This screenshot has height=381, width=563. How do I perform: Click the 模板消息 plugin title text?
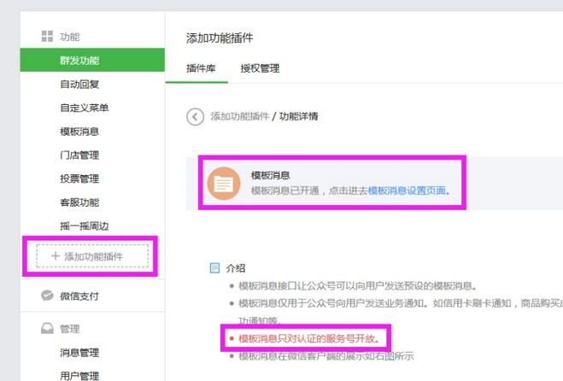[x=270, y=175]
